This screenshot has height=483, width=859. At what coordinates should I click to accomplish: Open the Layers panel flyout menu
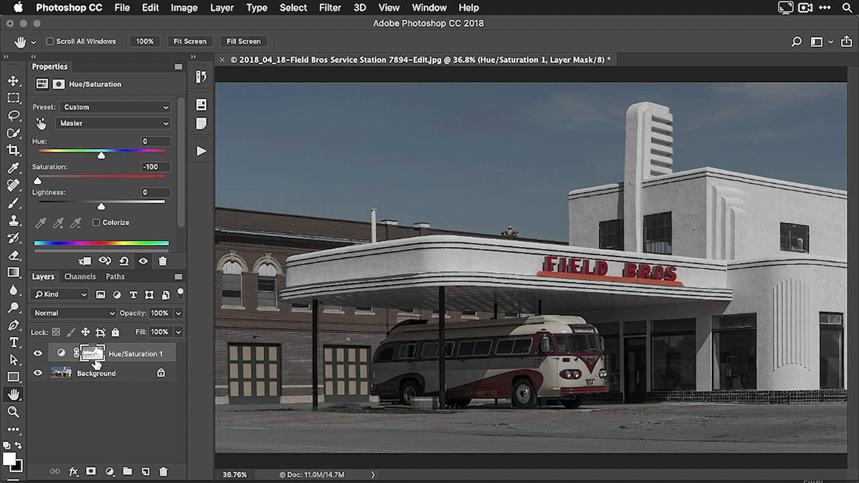[179, 277]
